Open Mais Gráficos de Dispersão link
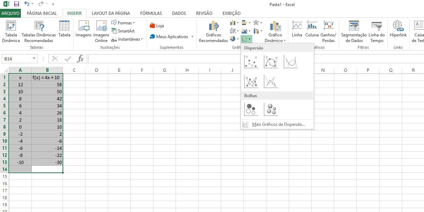The height and width of the screenshot is (212, 424). click(x=278, y=124)
